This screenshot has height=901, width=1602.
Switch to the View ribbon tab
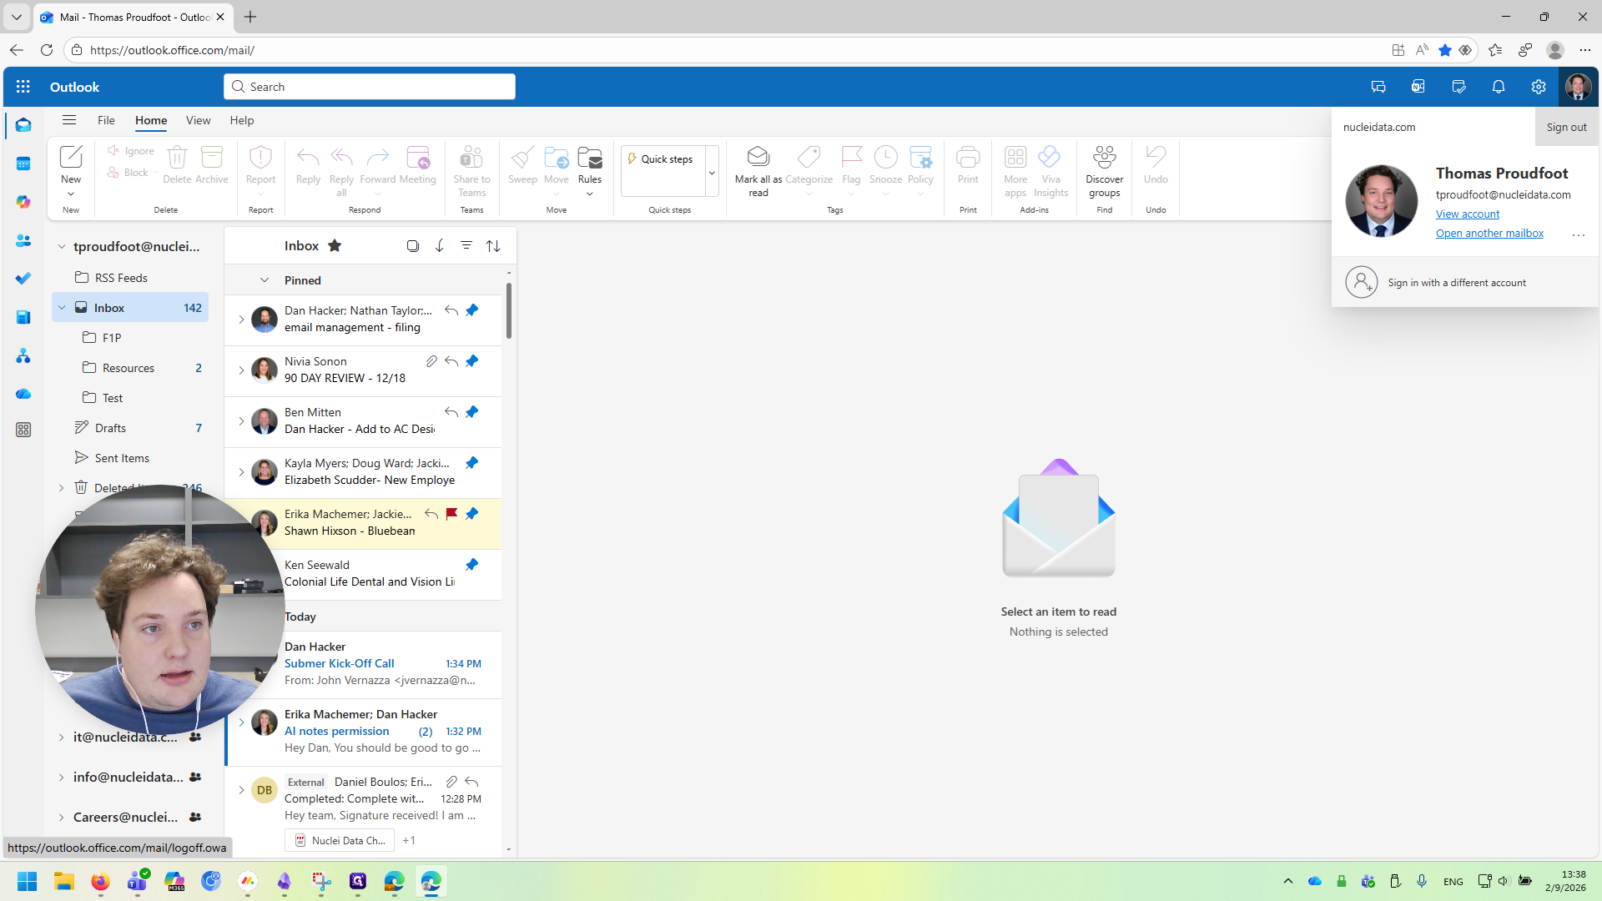[198, 120]
